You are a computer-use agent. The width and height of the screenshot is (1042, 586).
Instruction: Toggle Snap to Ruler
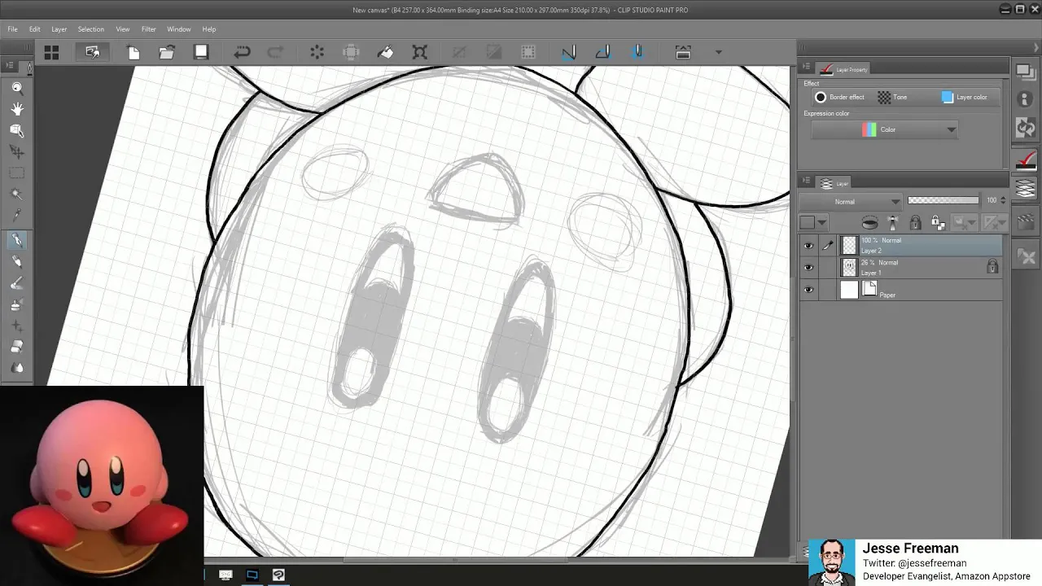[569, 53]
